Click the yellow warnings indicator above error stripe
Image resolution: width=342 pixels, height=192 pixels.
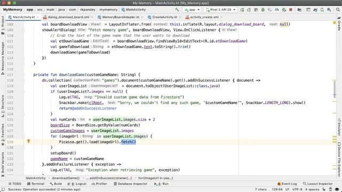(334, 22)
